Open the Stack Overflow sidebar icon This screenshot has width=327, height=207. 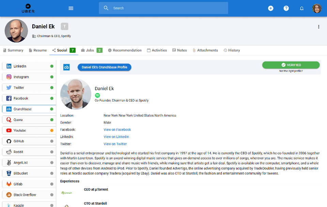point(9,194)
